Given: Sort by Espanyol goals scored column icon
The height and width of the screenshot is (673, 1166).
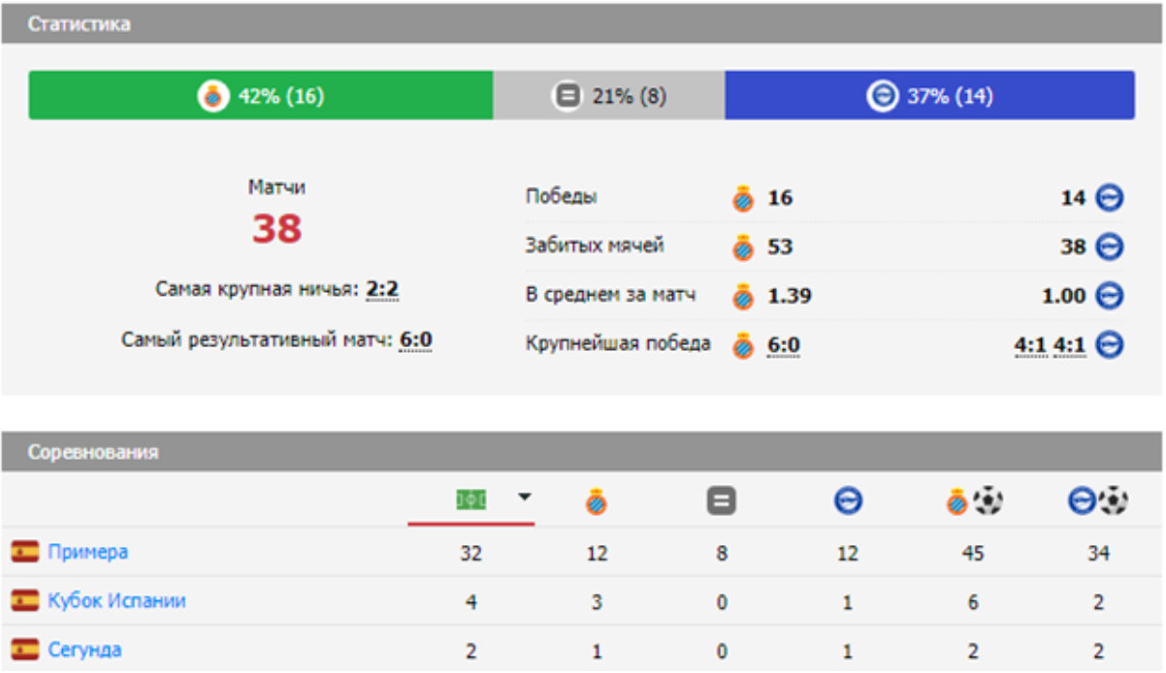Looking at the screenshot, I should pyautogui.click(x=973, y=501).
